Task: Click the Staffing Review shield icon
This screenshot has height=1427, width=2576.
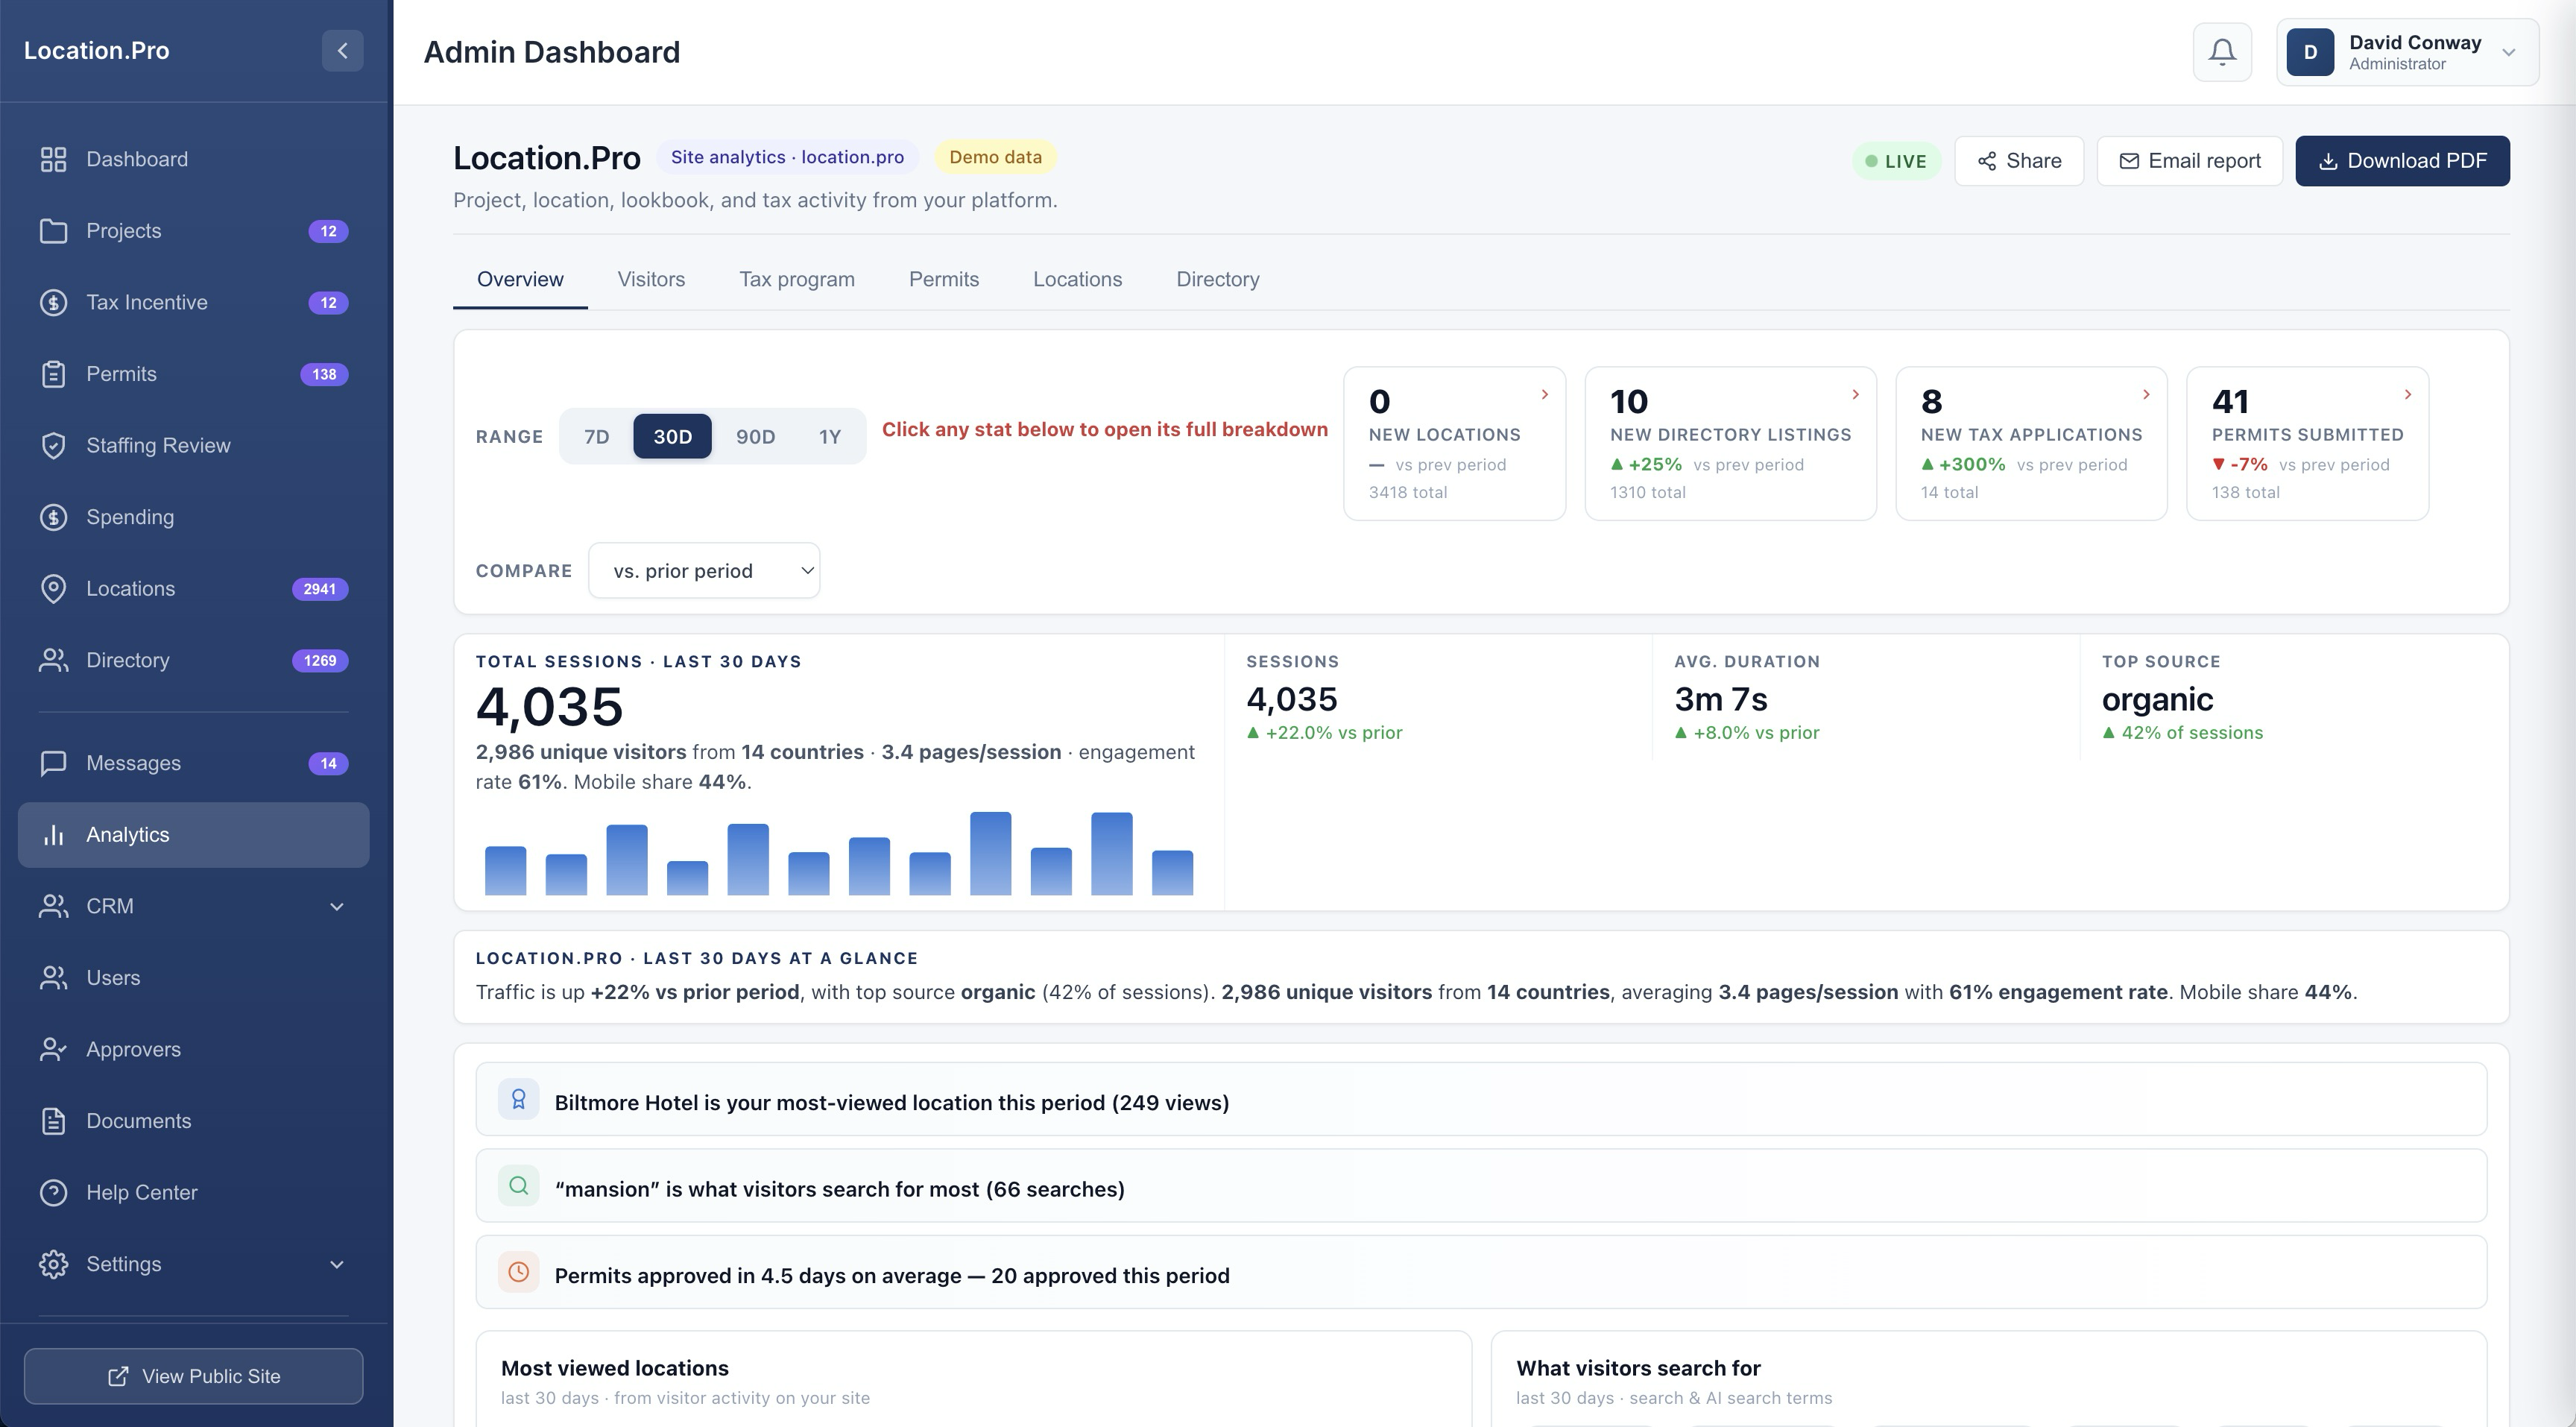Action: click(53, 445)
